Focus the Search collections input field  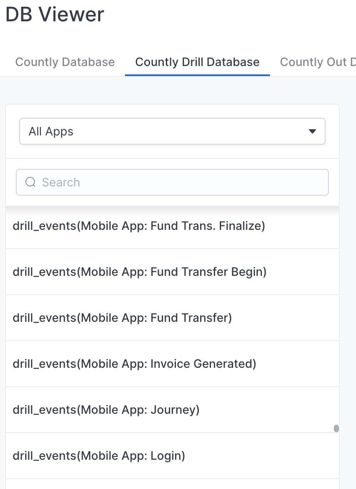tap(173, 182)
